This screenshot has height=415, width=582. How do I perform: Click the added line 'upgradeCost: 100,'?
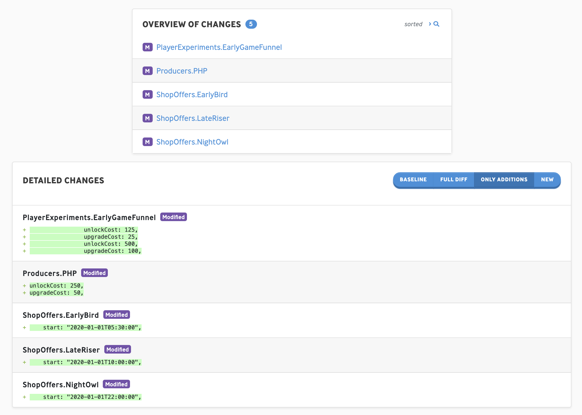[86, 251]
